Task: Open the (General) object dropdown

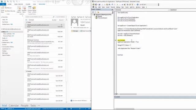Action: pos(142,10)
